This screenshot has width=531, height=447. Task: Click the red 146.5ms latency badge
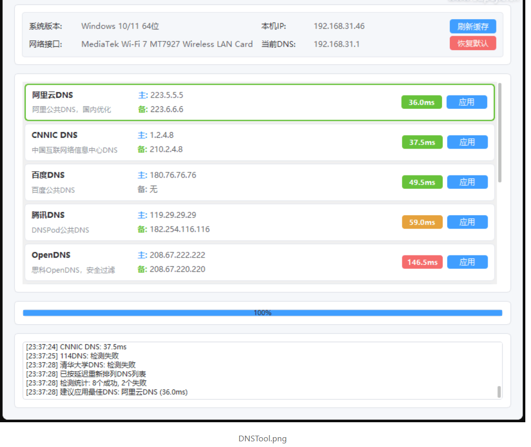423,262
